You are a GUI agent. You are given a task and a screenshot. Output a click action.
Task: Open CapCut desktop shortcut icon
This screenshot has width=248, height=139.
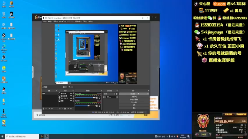(11, 15)
